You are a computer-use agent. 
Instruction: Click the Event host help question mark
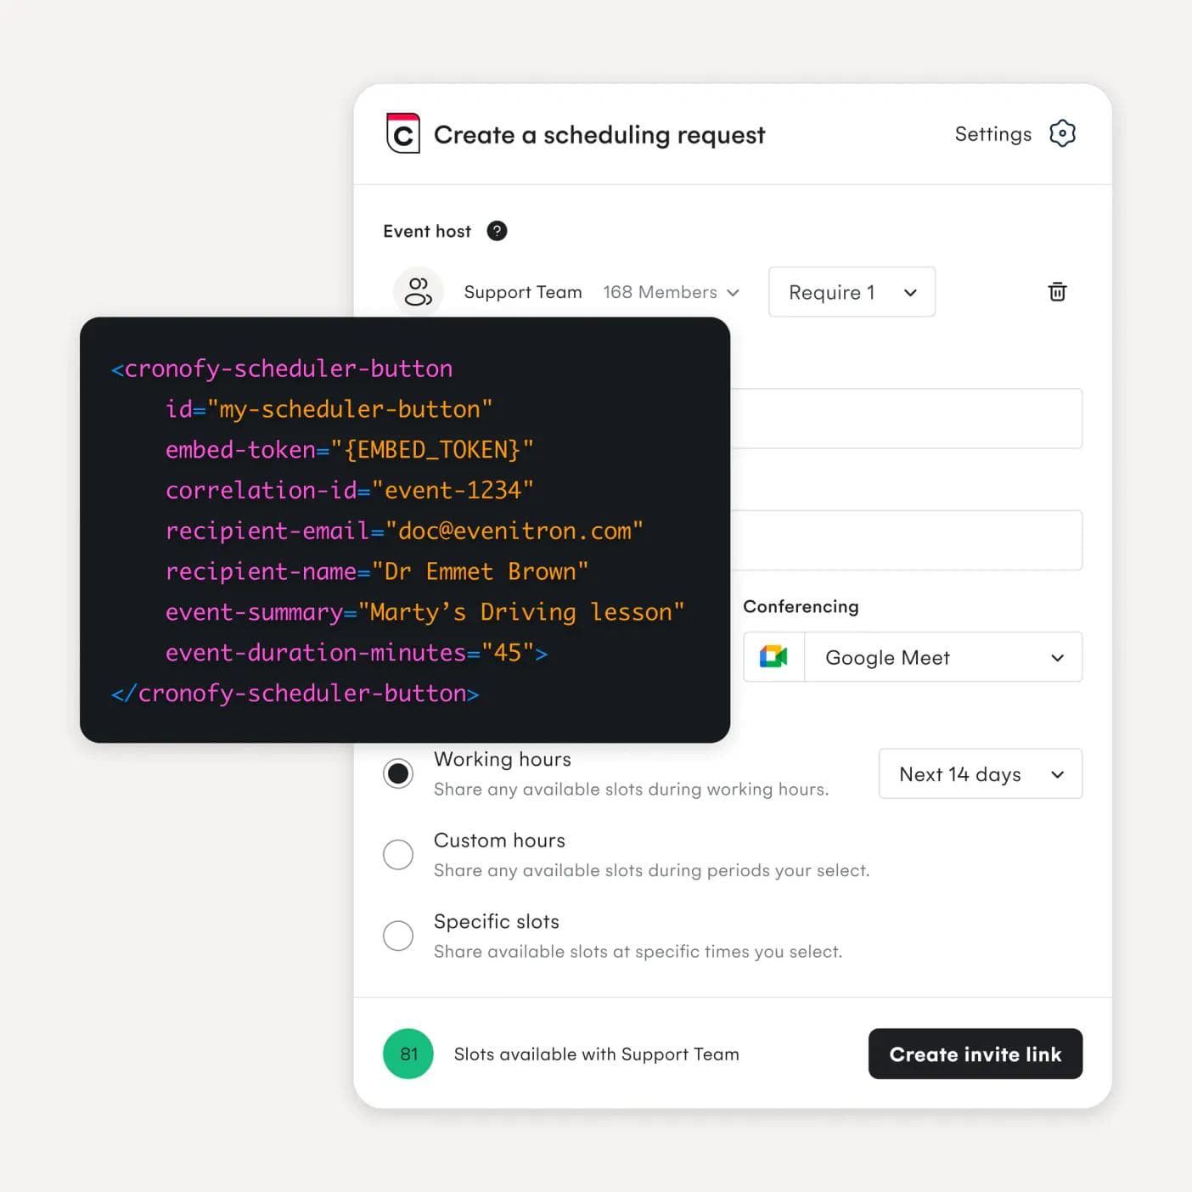click(497, 231)
